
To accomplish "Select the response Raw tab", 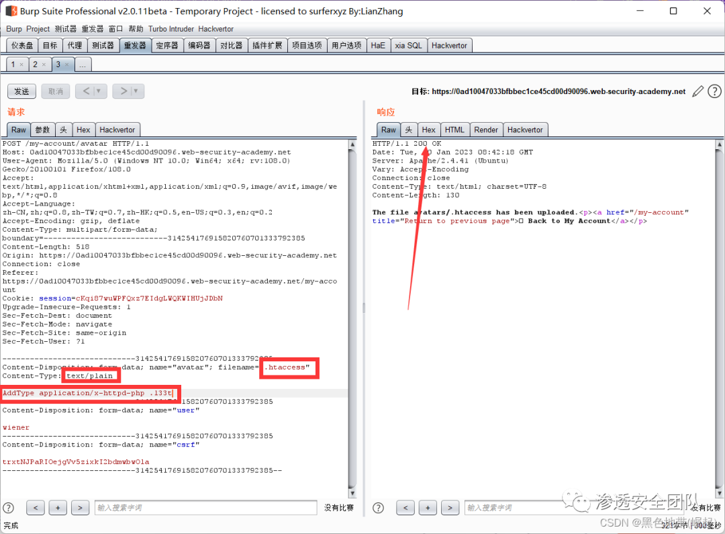I will [389, 130].
